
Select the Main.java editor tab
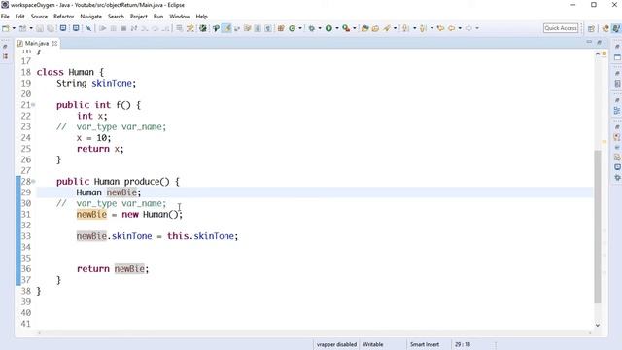36,43
